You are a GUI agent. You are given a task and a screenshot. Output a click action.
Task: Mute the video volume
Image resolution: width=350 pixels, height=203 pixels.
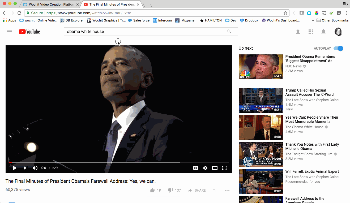tap(35, 168)
